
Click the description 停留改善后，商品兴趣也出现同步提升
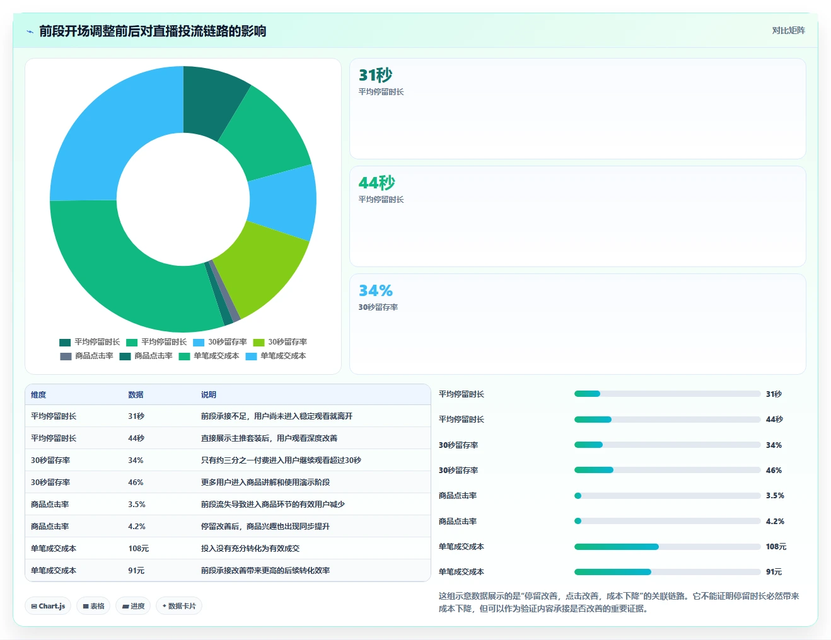265,527
